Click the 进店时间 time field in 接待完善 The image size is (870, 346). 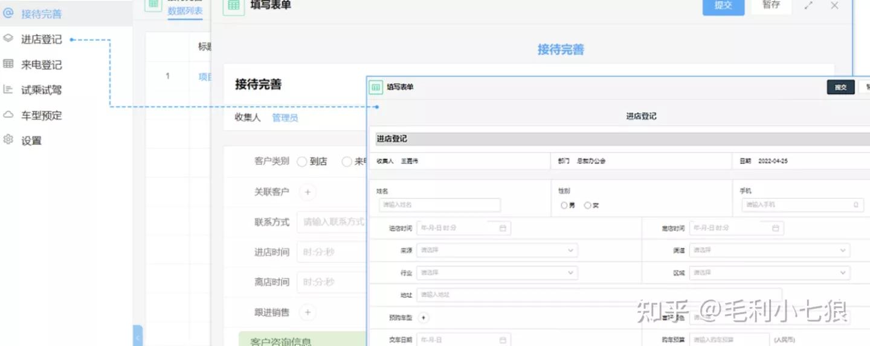pyautogui.click(x=332, y=252)
